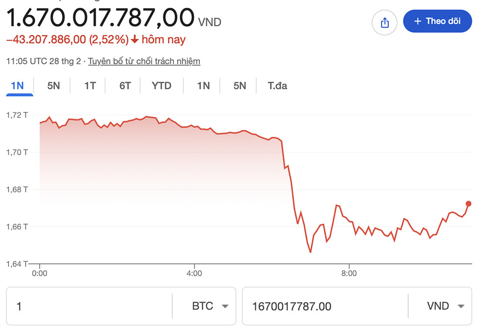This screenshot has width=490, height=334.
Task: Click the BTC dropdown arrow
Action: click(x=225, y=306)
